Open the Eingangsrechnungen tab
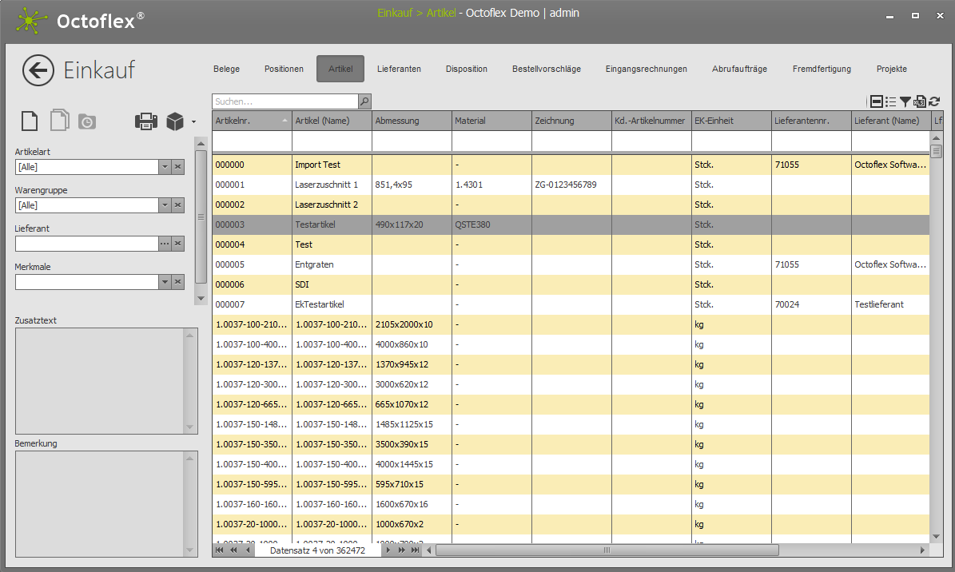This screenshot has width=955, height=572. click(646, 70)
